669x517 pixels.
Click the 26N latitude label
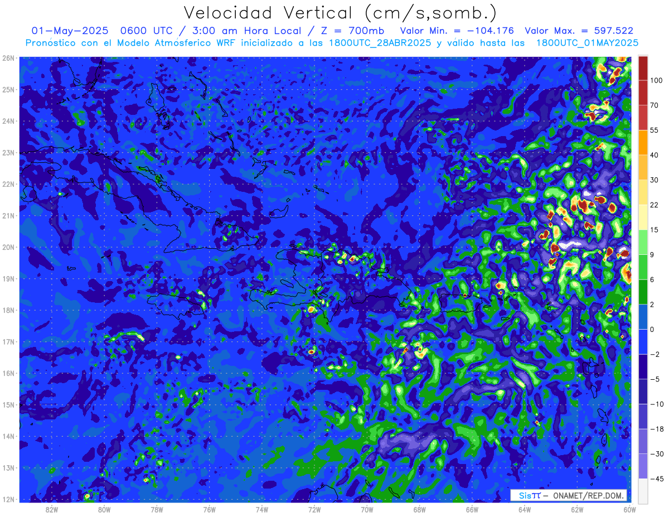coord(8,58)
